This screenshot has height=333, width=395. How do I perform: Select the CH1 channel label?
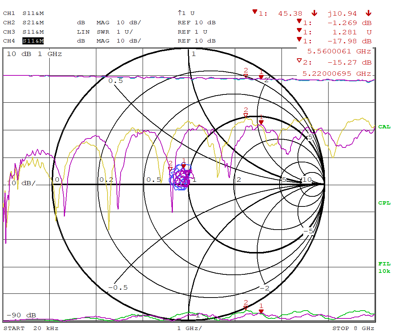coord(9,13)
